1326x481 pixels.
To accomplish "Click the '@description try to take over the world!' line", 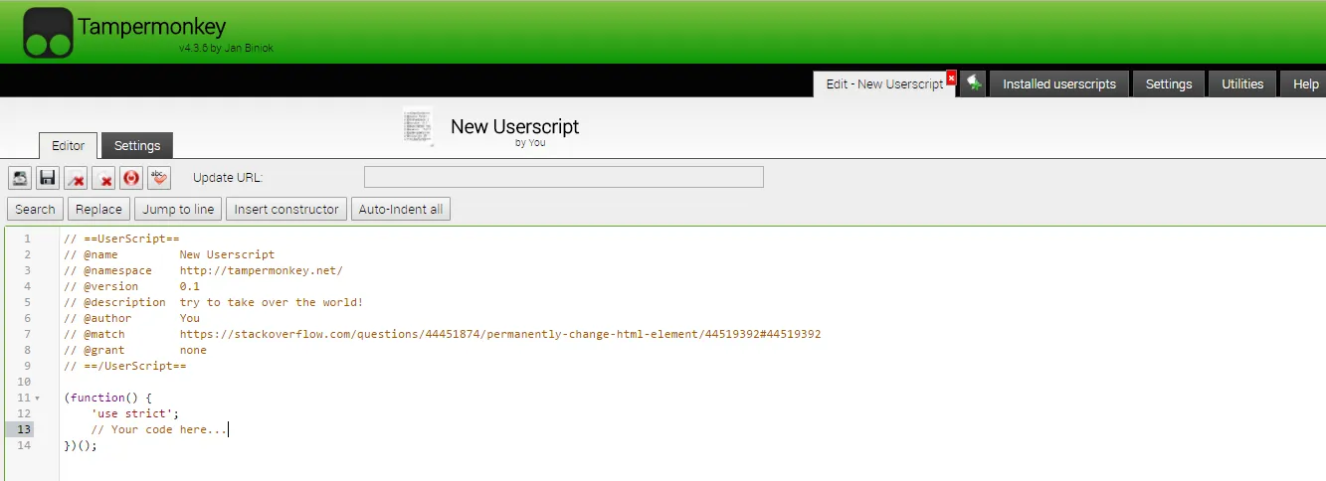I will [213, 302].
